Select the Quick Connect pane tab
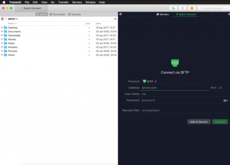 click(x=186, y=14)
